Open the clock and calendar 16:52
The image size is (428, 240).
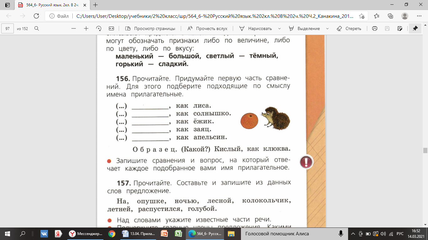pos(416,233)
